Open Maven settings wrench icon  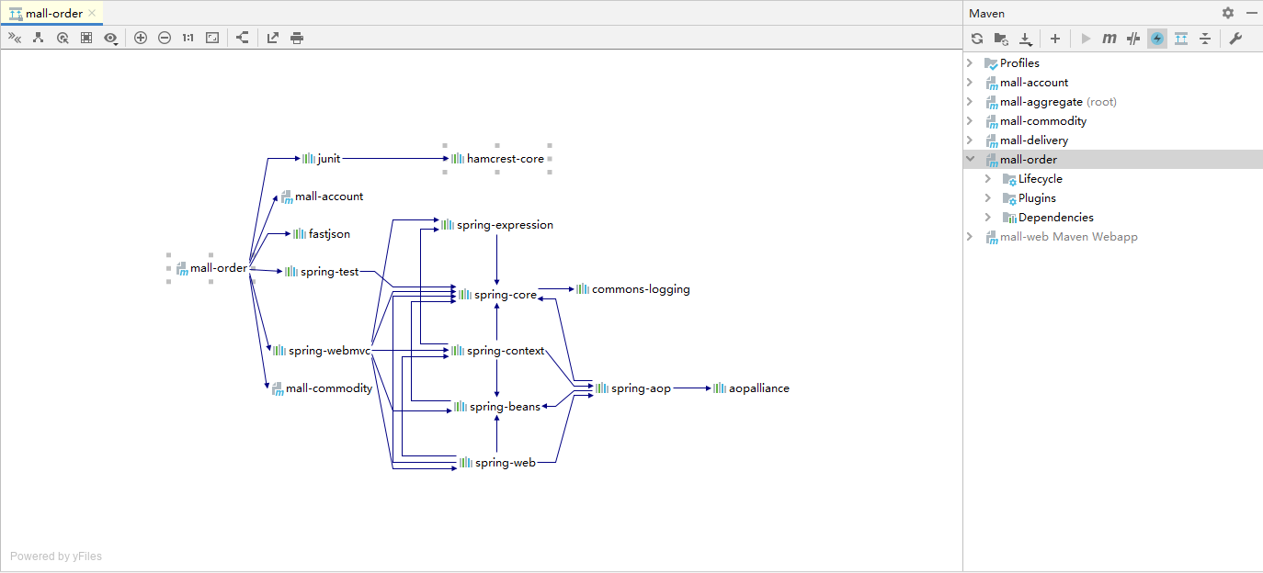[1235, 39]
